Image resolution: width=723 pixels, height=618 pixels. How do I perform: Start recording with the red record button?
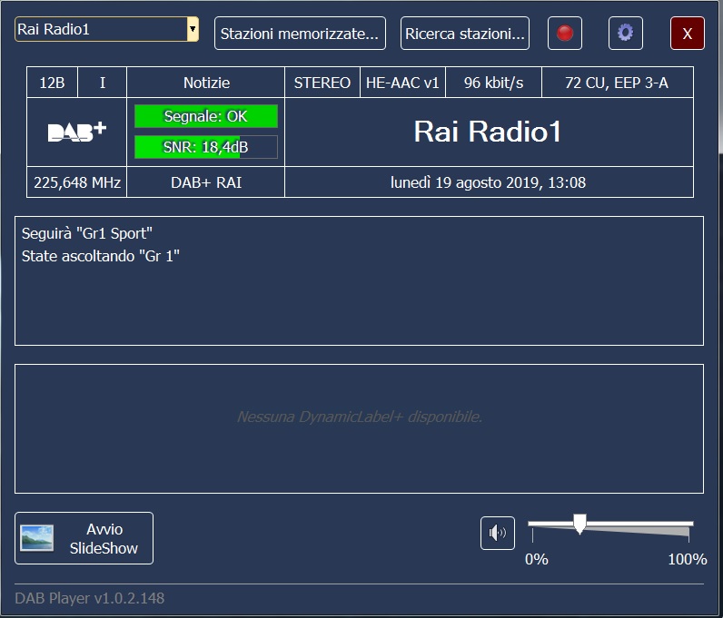coord(564,34)
